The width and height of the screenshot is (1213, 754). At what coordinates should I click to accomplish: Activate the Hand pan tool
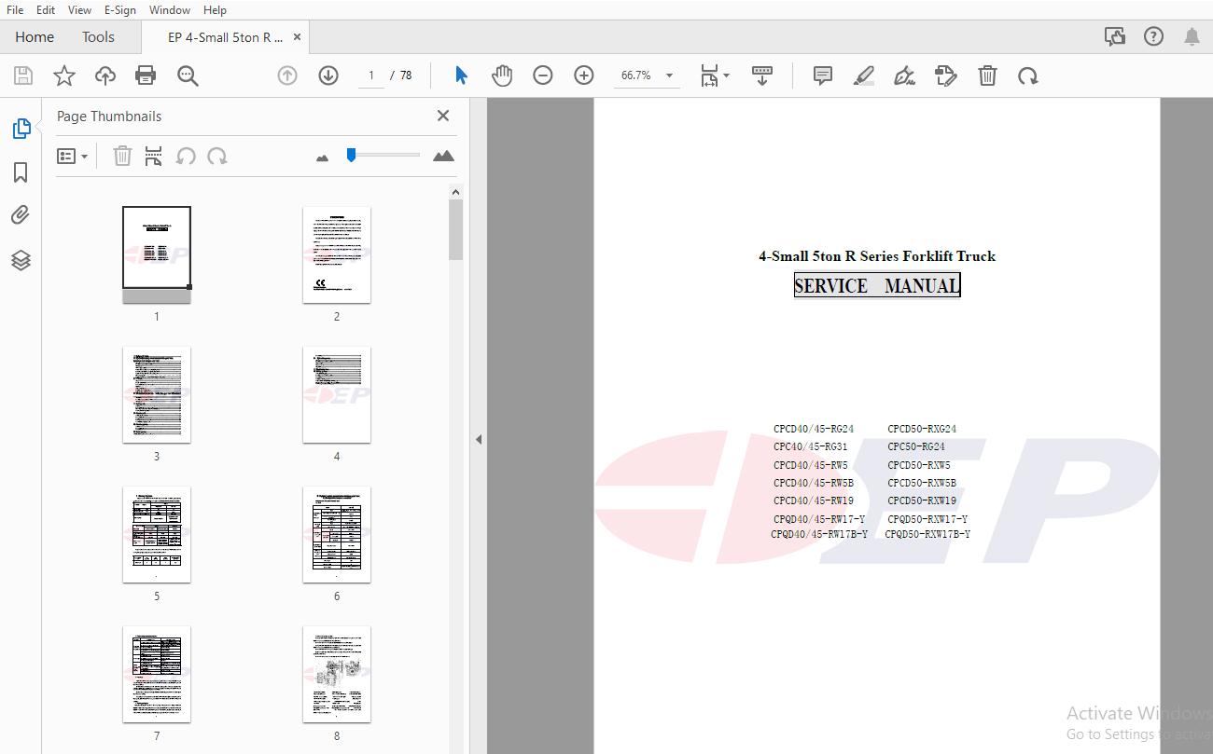[x=502, y=75]
